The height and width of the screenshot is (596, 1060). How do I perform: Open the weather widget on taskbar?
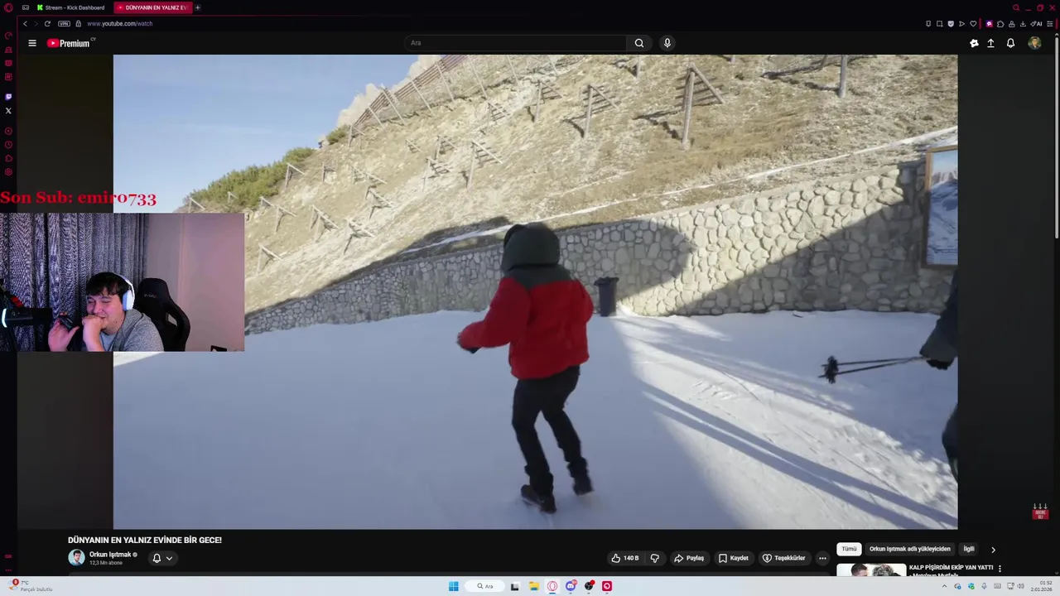tap(29, 586)
